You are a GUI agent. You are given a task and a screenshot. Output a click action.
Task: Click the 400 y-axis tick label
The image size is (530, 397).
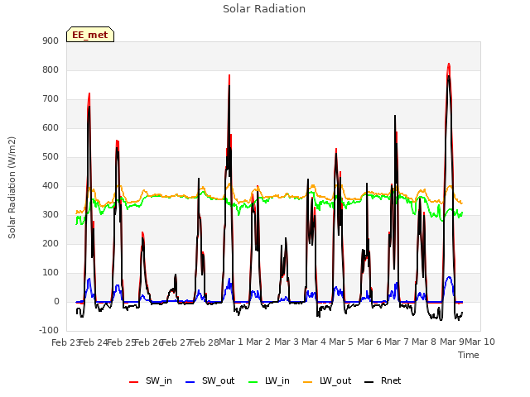point(51,185)
